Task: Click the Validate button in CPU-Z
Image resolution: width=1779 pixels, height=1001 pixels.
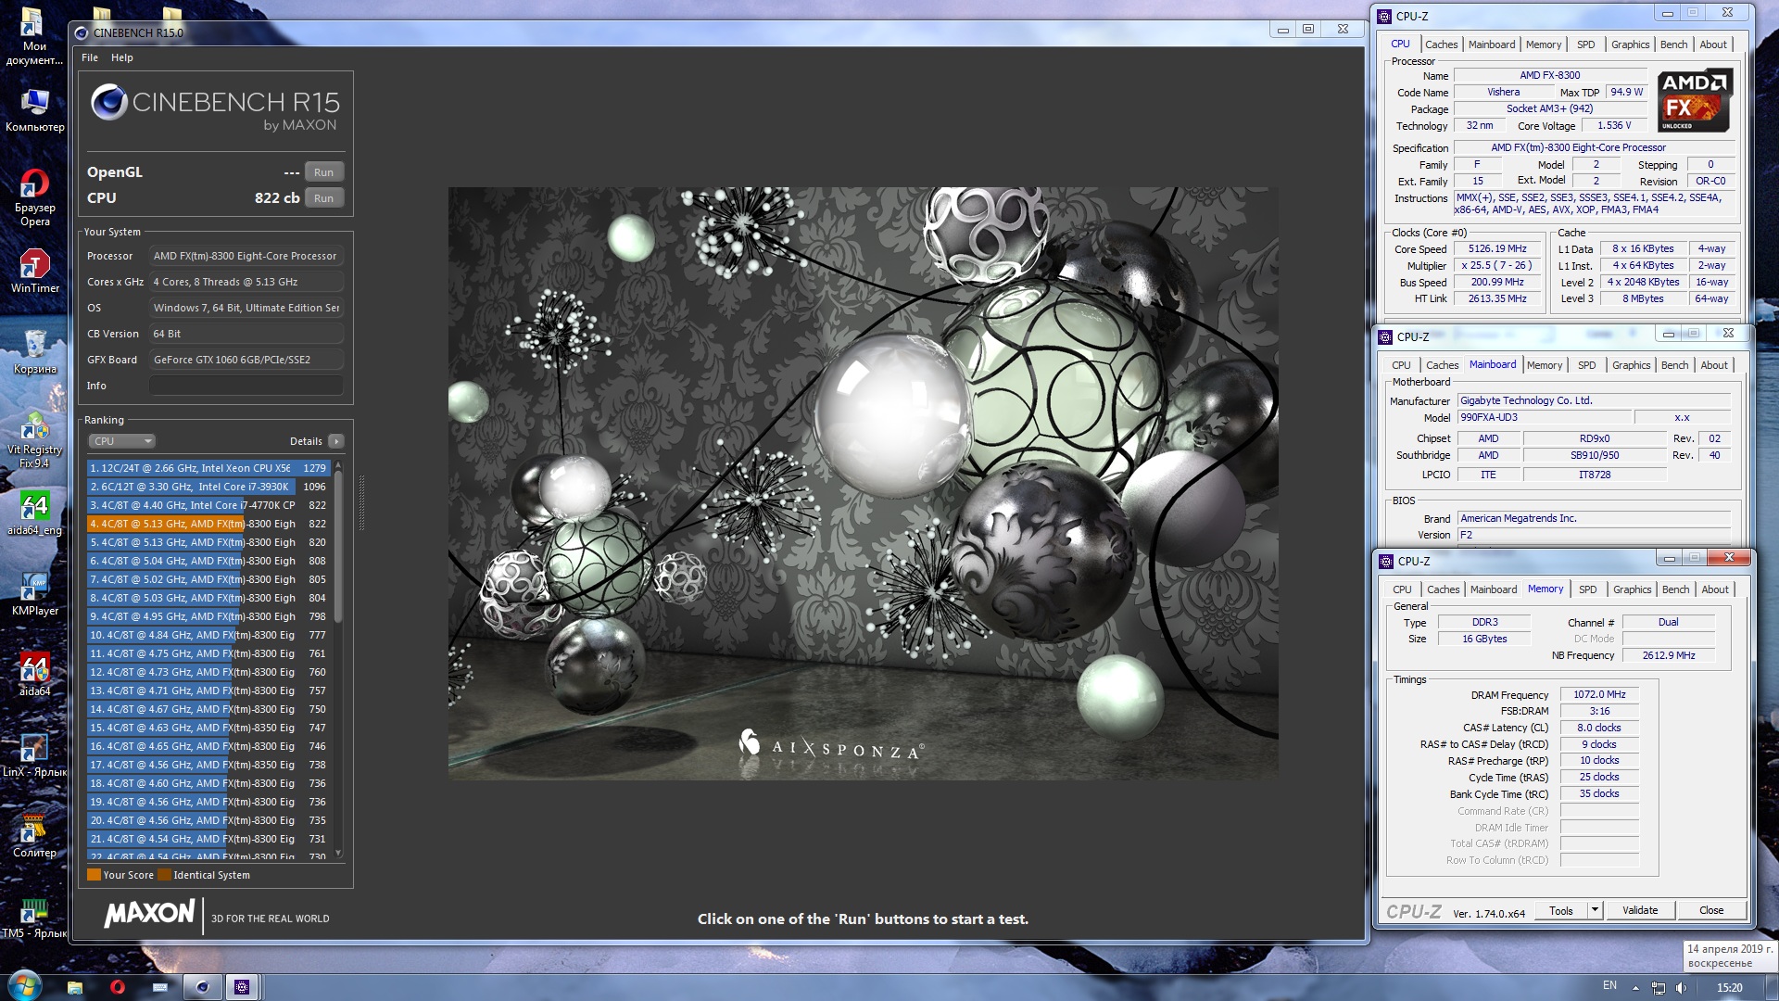Action: coord(1639,910)
